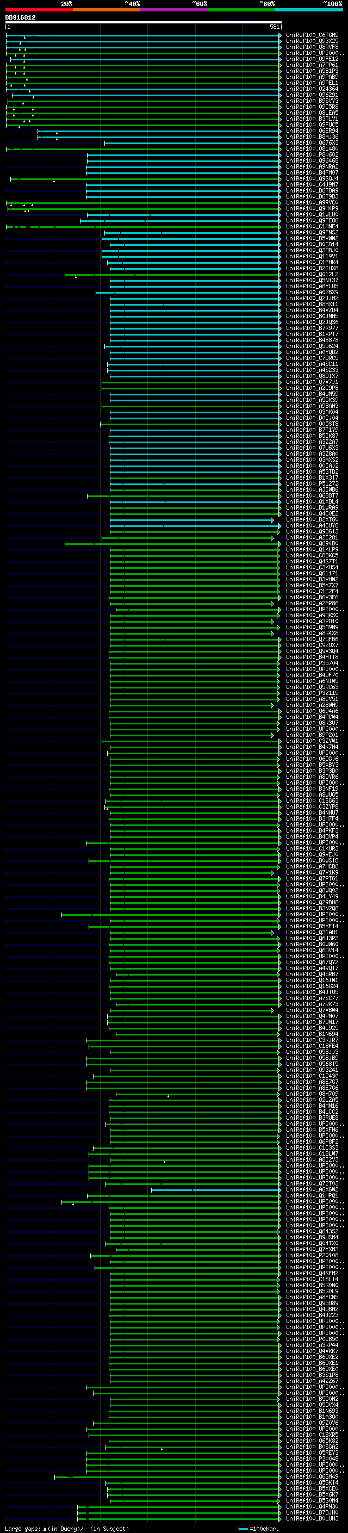Screen dimensions: 348x1533
Task: Open hit UniRef100_Q9FE12
Action: [312, 59]
